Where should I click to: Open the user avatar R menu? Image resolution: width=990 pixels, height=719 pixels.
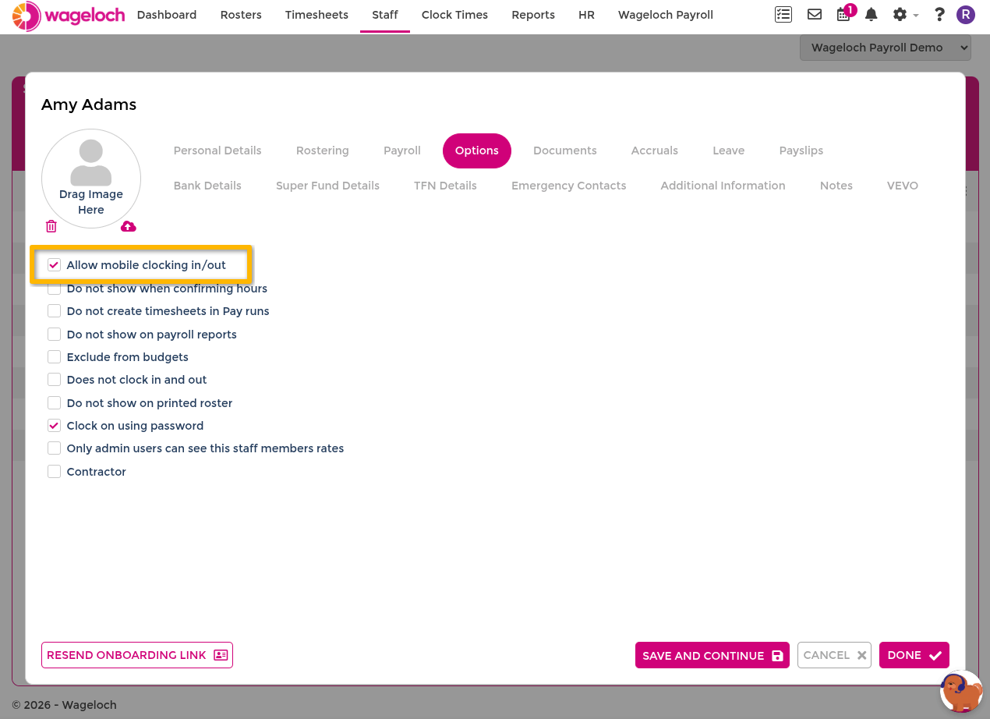(x=966, y=15)
